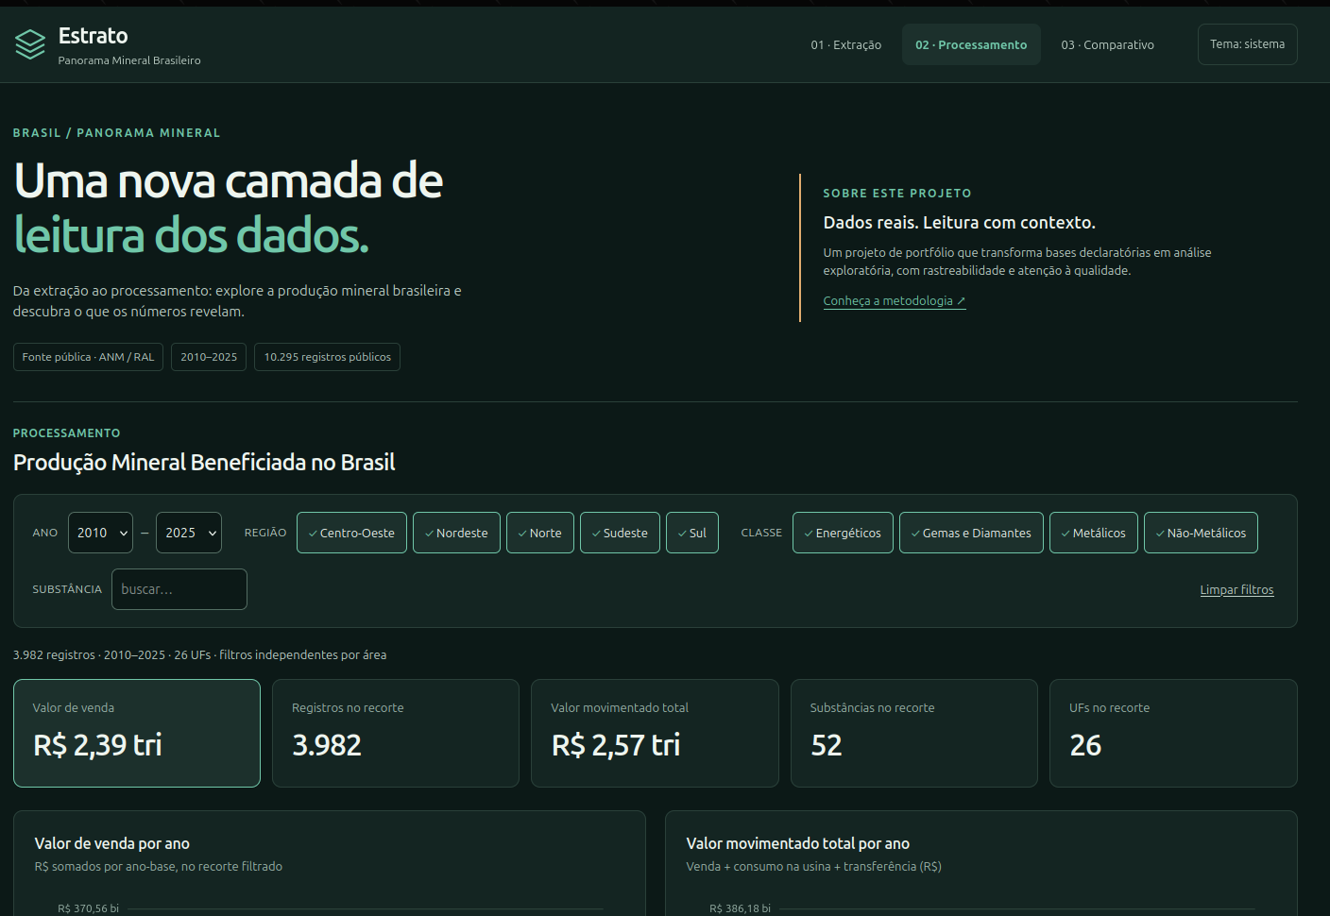Click the R$ 370,56 bi axis label
1330x916 pixels.
[88, 908]
